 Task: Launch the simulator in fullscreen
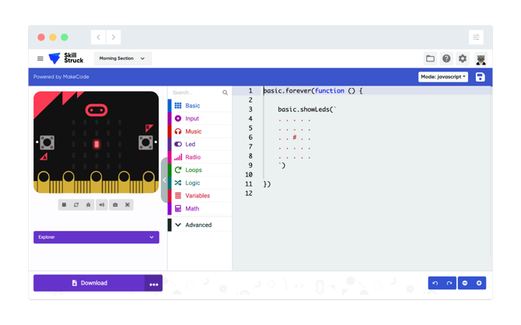128,204
